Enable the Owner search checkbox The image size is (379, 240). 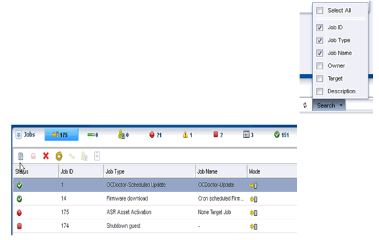pyautogui.click(x=320, y=66)
